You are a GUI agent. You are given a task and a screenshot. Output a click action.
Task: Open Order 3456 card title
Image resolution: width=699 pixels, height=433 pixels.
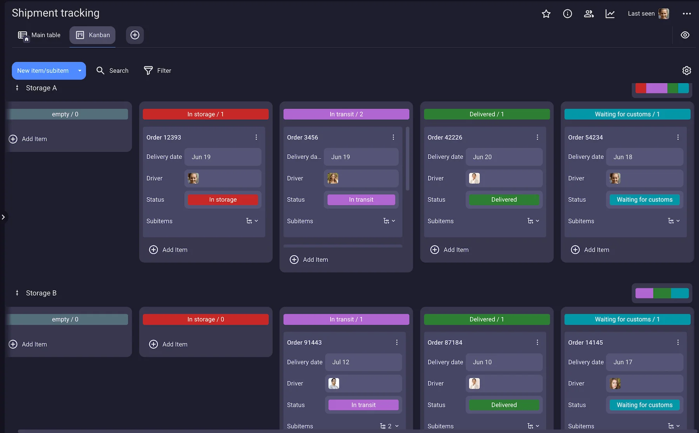[x=303, y=138]
